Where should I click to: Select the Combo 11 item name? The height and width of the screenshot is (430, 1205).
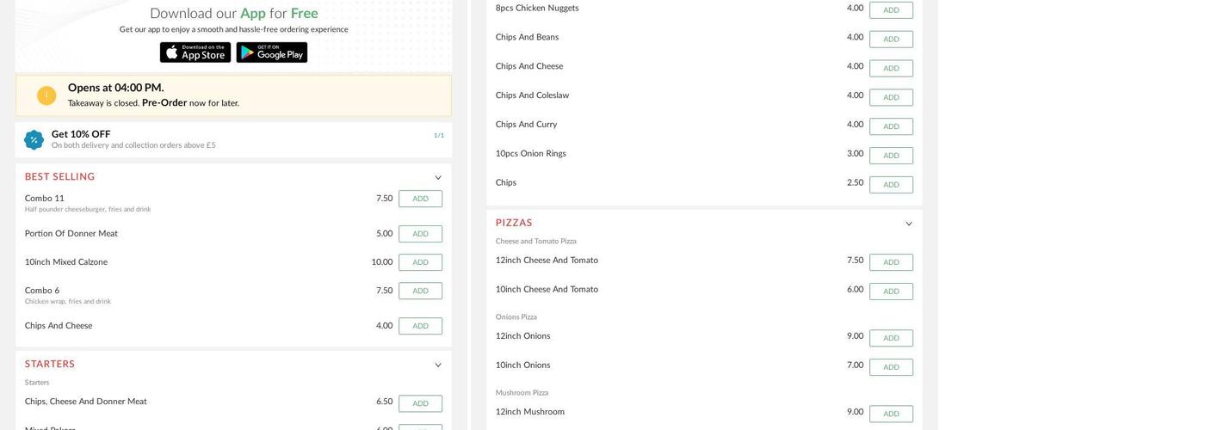(45, 199)
